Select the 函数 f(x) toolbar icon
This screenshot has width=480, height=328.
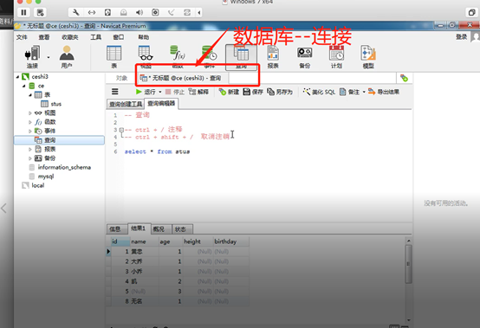pos(178,57)
